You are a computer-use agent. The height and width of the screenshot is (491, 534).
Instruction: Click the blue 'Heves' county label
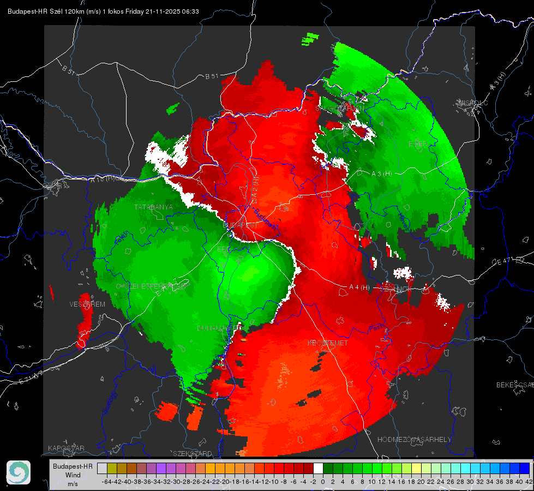coord(404,222)
